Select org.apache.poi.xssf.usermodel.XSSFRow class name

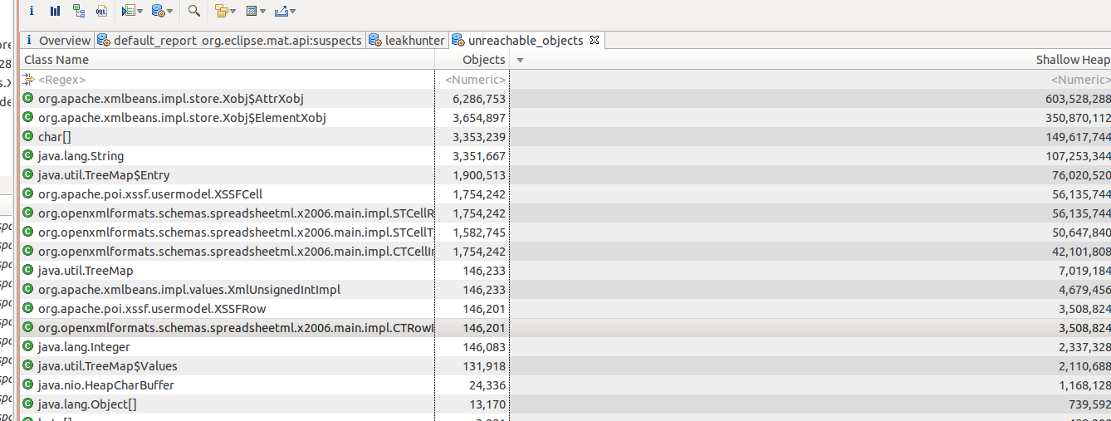[152, 309]
